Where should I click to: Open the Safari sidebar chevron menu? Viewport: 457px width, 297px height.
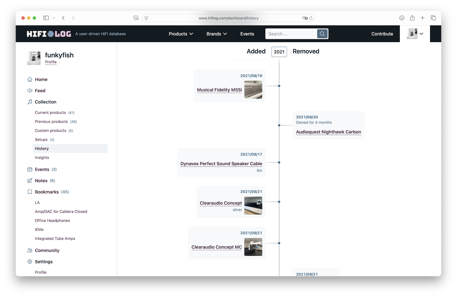coord(54,18)
